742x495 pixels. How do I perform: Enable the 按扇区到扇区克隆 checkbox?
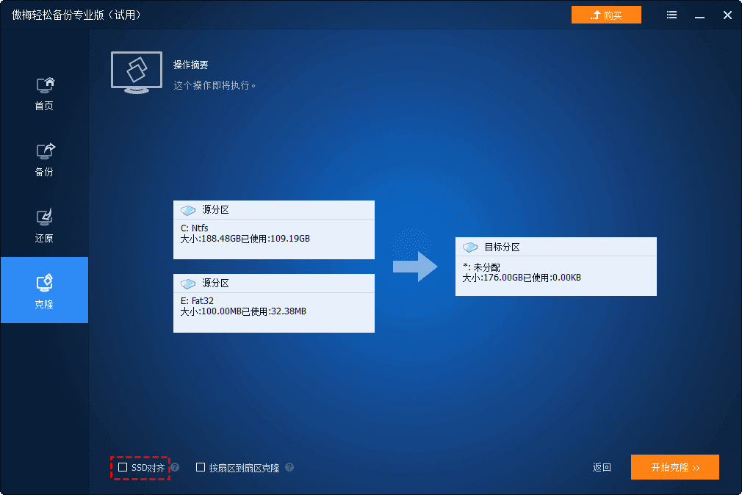tap(201, 467)
